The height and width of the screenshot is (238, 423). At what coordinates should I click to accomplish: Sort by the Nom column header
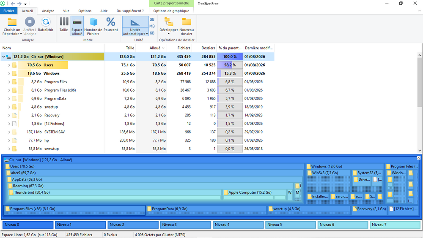click(x=52, y=48)
